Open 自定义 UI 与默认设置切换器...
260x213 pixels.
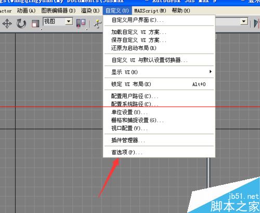[x=159, y=60]
